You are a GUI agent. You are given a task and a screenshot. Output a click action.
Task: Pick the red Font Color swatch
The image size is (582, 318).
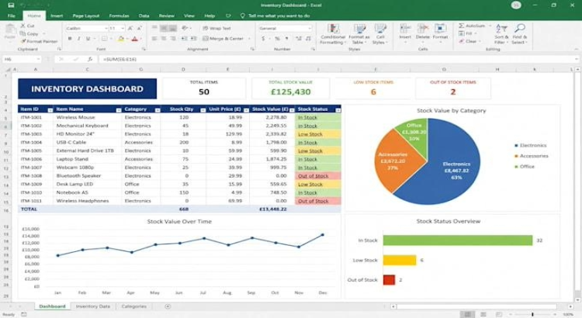click(x=135, y=39)
